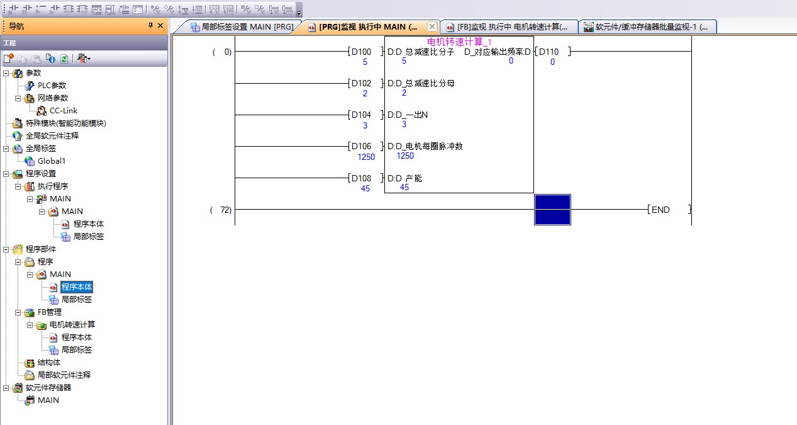This screenshot has height=425, width=797.
Task: Click the toolbar options overflow arrow
Action: (299, 13)
